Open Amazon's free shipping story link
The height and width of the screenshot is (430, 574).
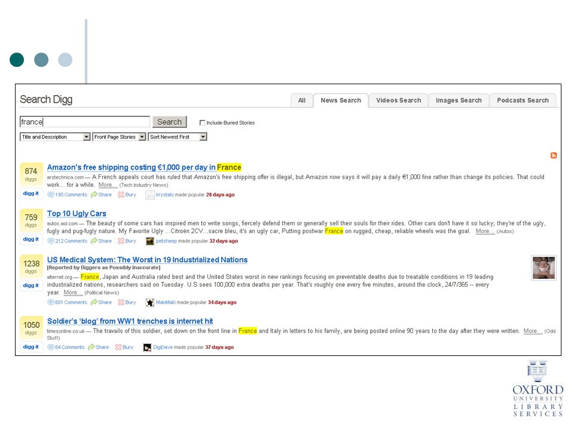tap(144, 167)
